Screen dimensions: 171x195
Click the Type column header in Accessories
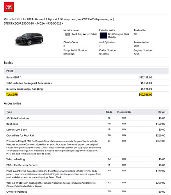(x=9, y=112)
